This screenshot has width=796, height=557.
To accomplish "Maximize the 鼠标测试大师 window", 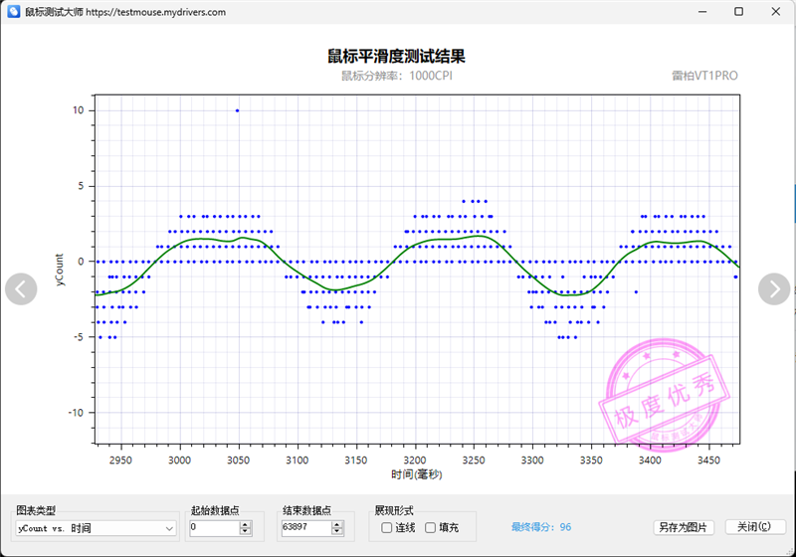I will 739,12.
